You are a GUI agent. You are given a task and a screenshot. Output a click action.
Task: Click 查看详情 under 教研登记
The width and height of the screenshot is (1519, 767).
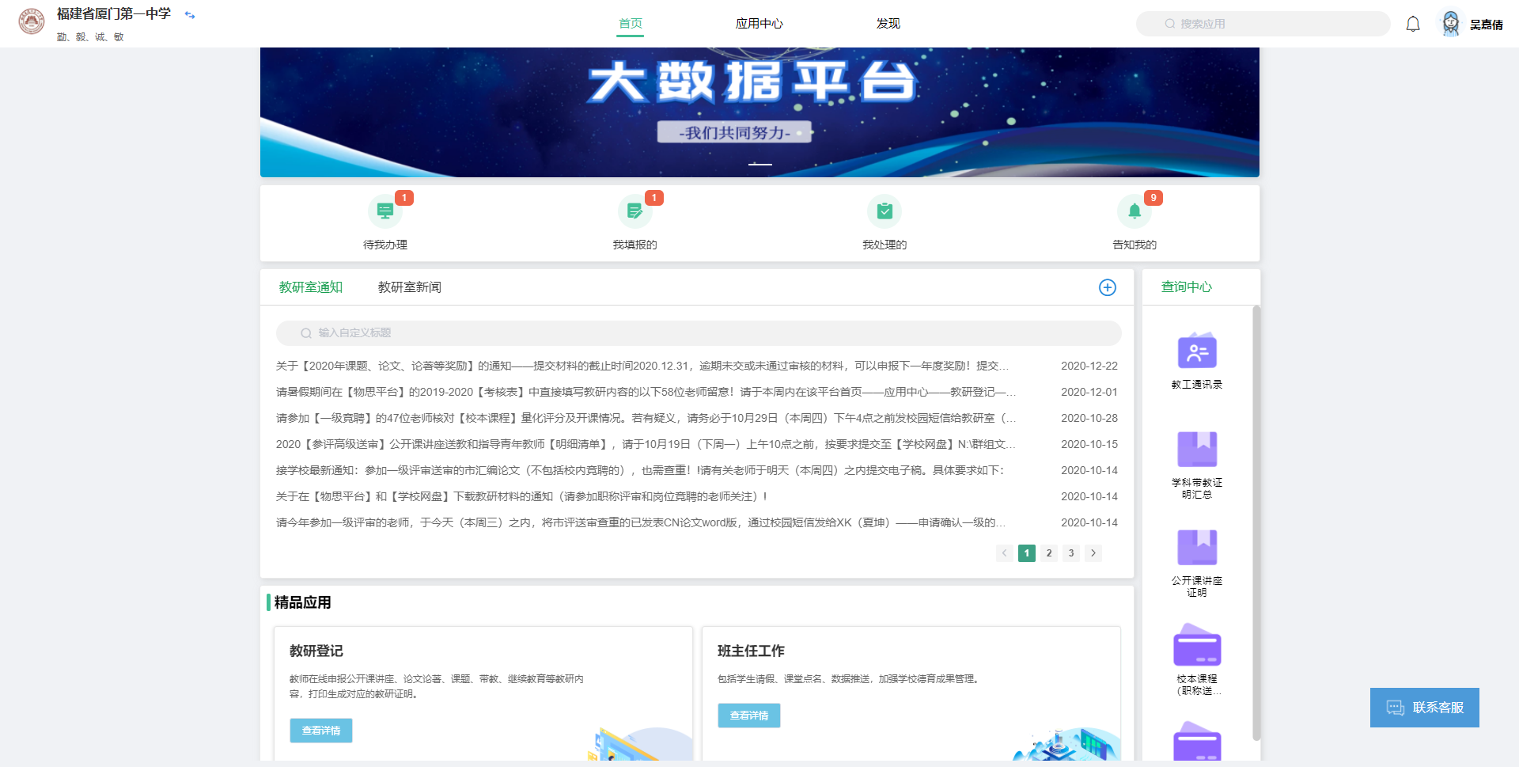coord(320,731)
